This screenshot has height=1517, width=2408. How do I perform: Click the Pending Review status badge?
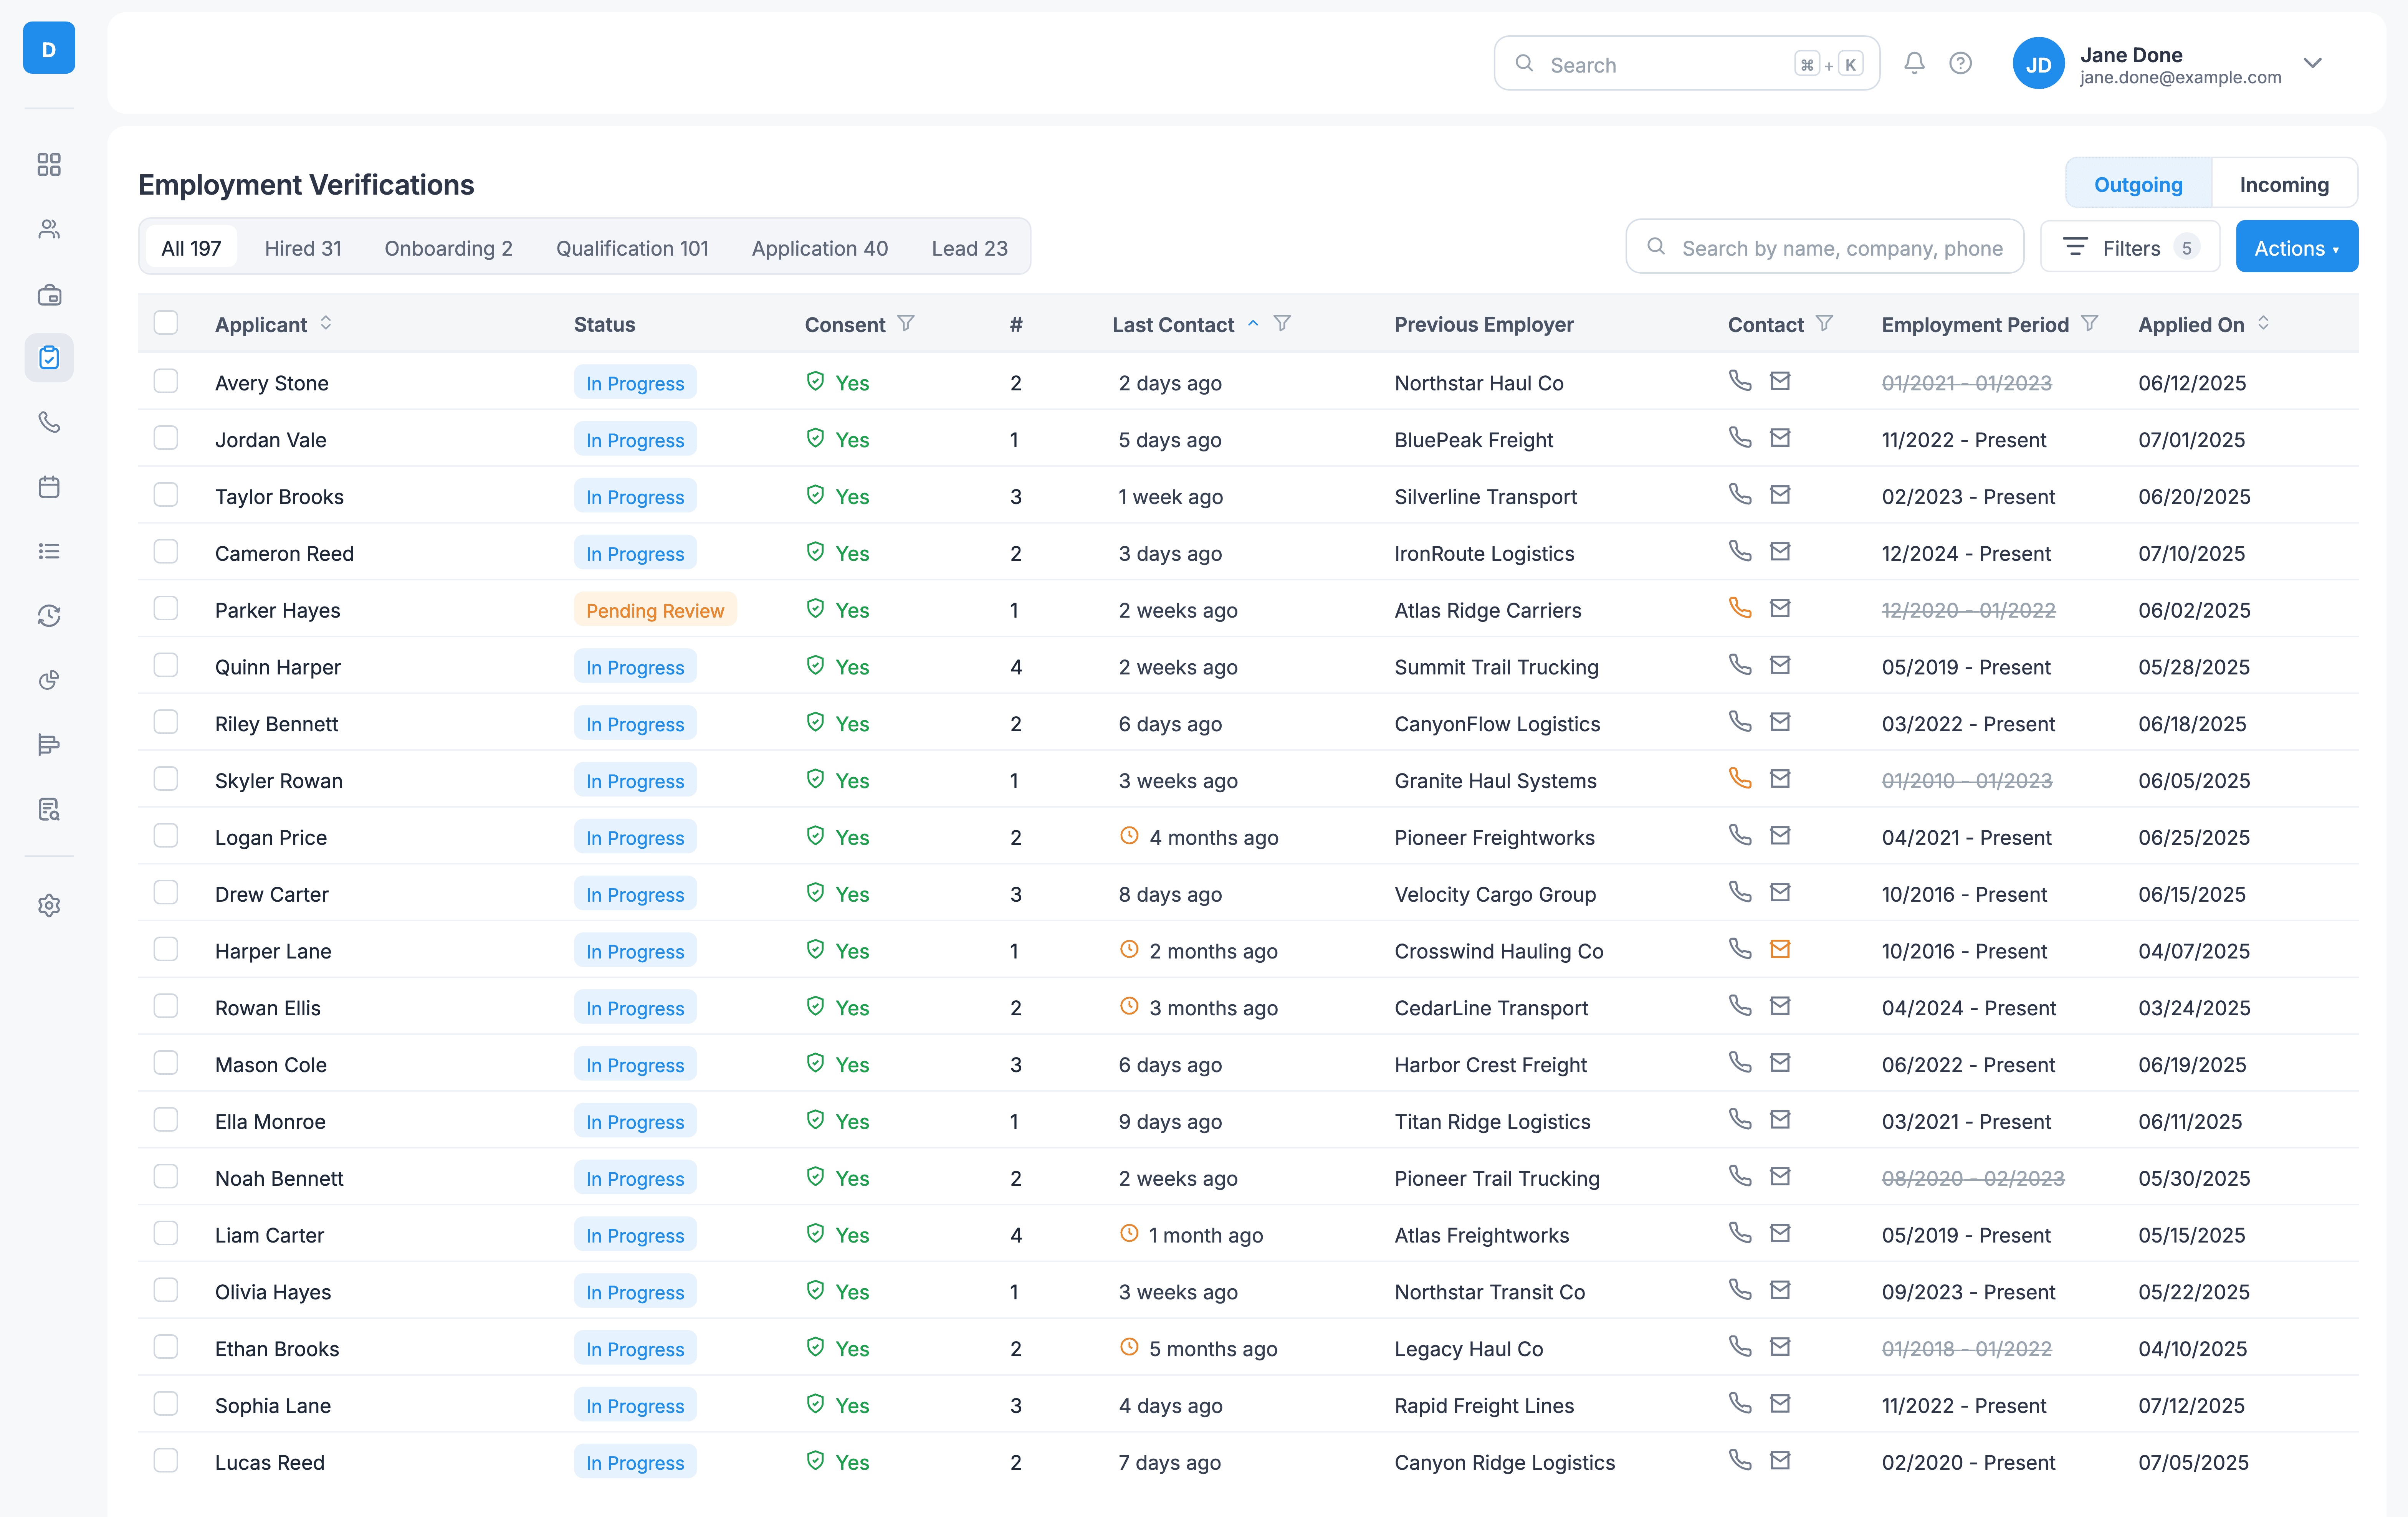click(x=655, y=610)
